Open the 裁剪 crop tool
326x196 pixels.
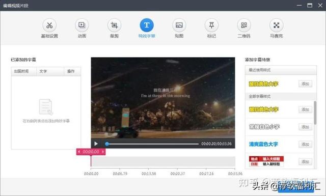[114, 25]
